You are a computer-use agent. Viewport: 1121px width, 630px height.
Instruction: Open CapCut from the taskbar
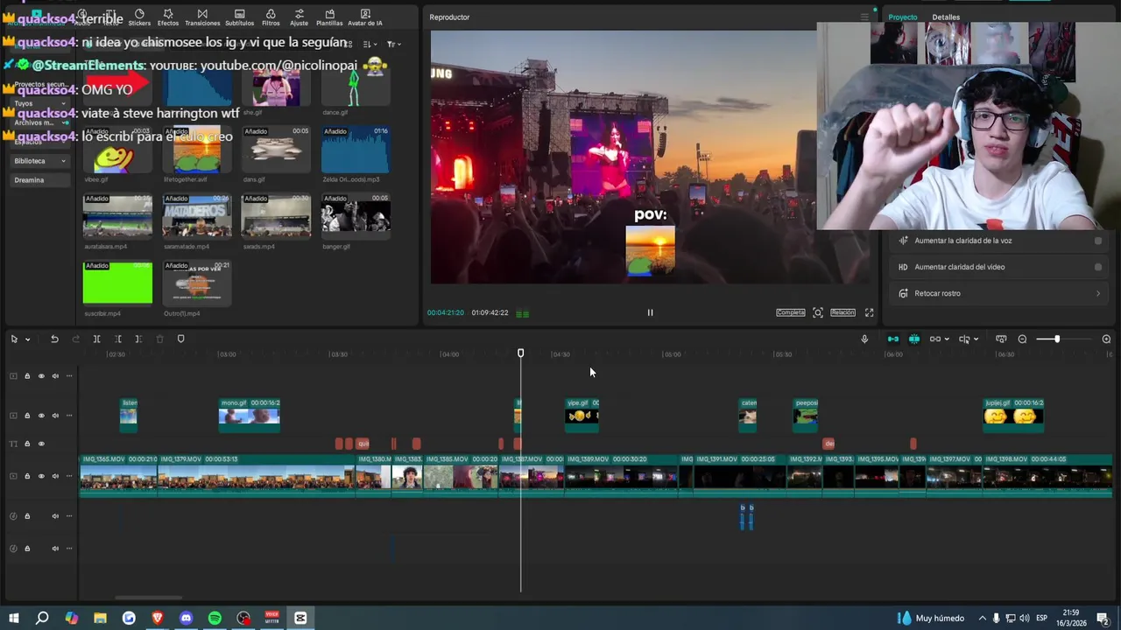tap(300, 618)
